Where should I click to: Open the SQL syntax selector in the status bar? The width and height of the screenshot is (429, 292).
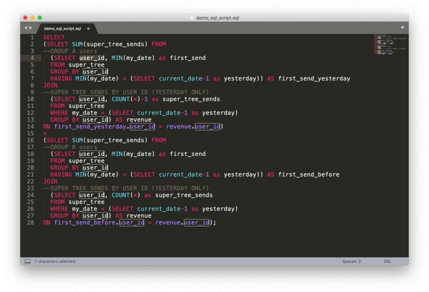[x=387, y=261]
